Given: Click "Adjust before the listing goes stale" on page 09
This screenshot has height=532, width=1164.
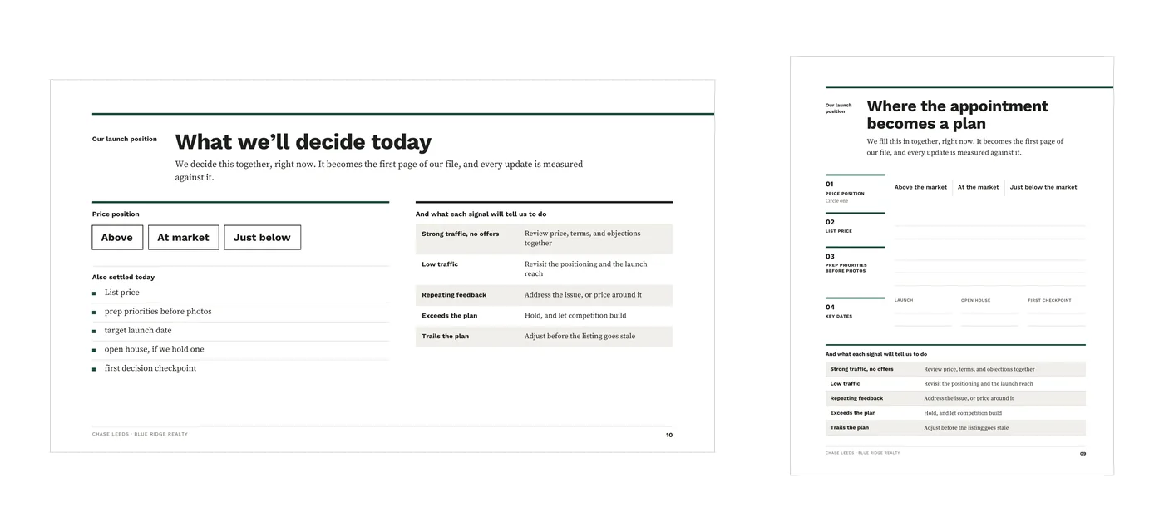Looking at the screenshot, I should (x=966, y=428).
